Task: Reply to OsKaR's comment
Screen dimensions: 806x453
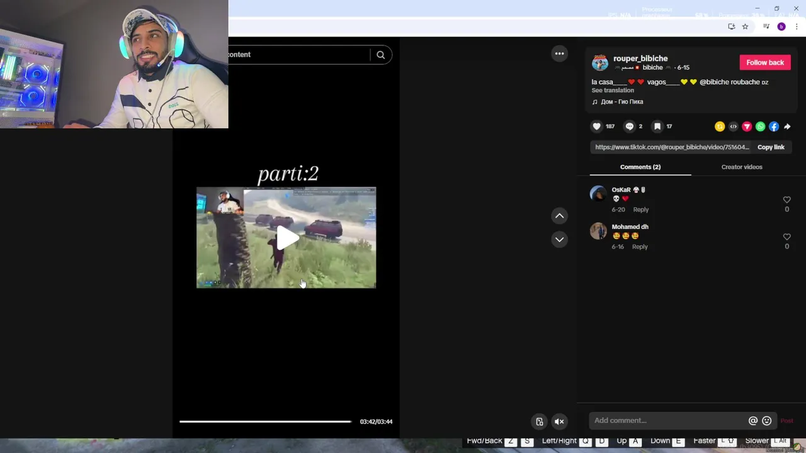Action: click(x=640, y=210)
